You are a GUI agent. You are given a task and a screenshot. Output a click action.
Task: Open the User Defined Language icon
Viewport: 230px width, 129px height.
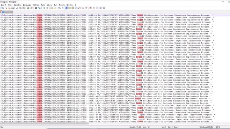point(69,8)
